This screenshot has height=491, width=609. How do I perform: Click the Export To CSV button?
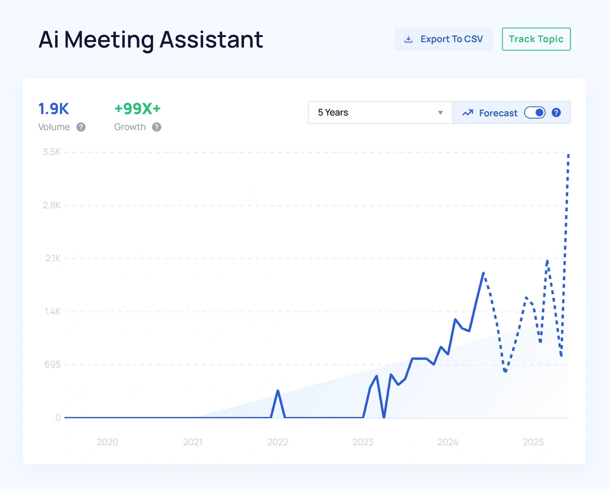pyautogui.click(x=444, y=39)
